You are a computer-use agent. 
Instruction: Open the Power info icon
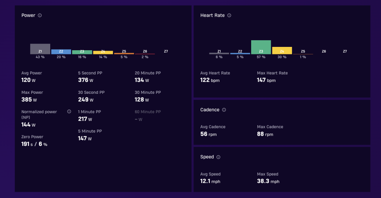coord(39,15)
